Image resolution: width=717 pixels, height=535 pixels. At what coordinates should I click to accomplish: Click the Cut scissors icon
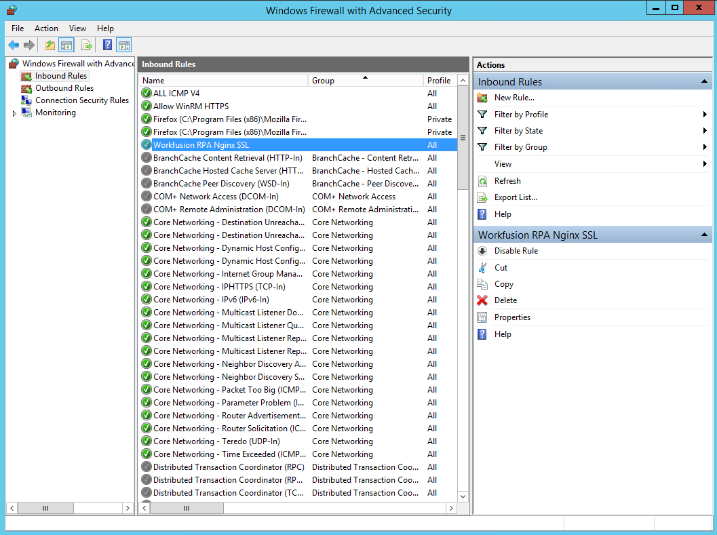pos(482,267)
